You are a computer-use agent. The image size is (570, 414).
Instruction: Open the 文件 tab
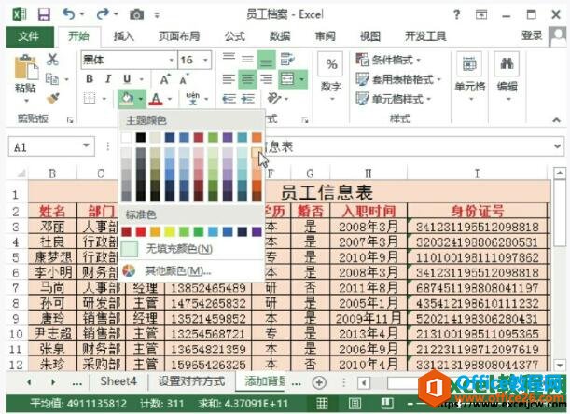[x=30, y=36]
